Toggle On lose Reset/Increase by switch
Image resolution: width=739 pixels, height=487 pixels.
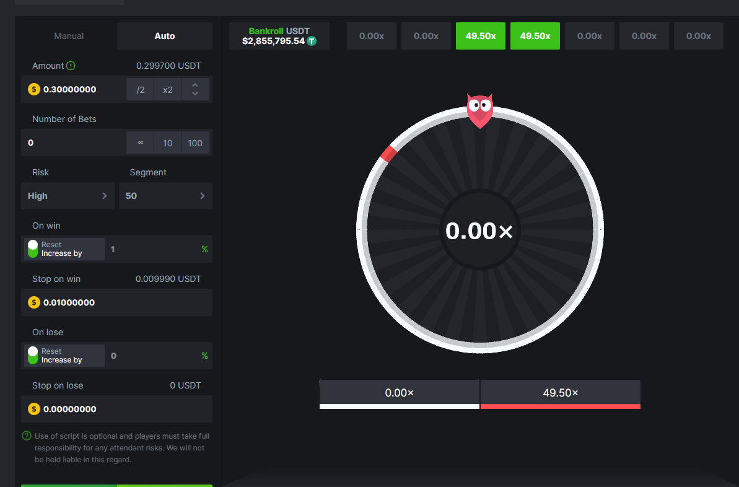(33, 356)
